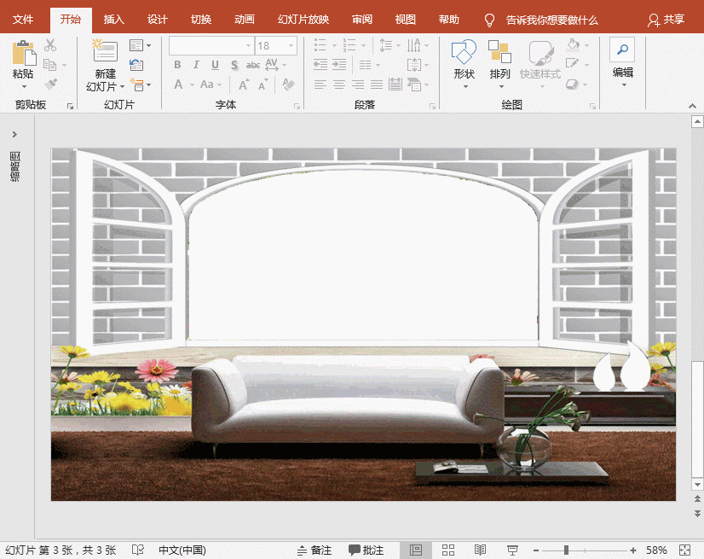This screenshot has height=559, width=704.
Task: Increase font size with the larger A icon
Action: 244,84
